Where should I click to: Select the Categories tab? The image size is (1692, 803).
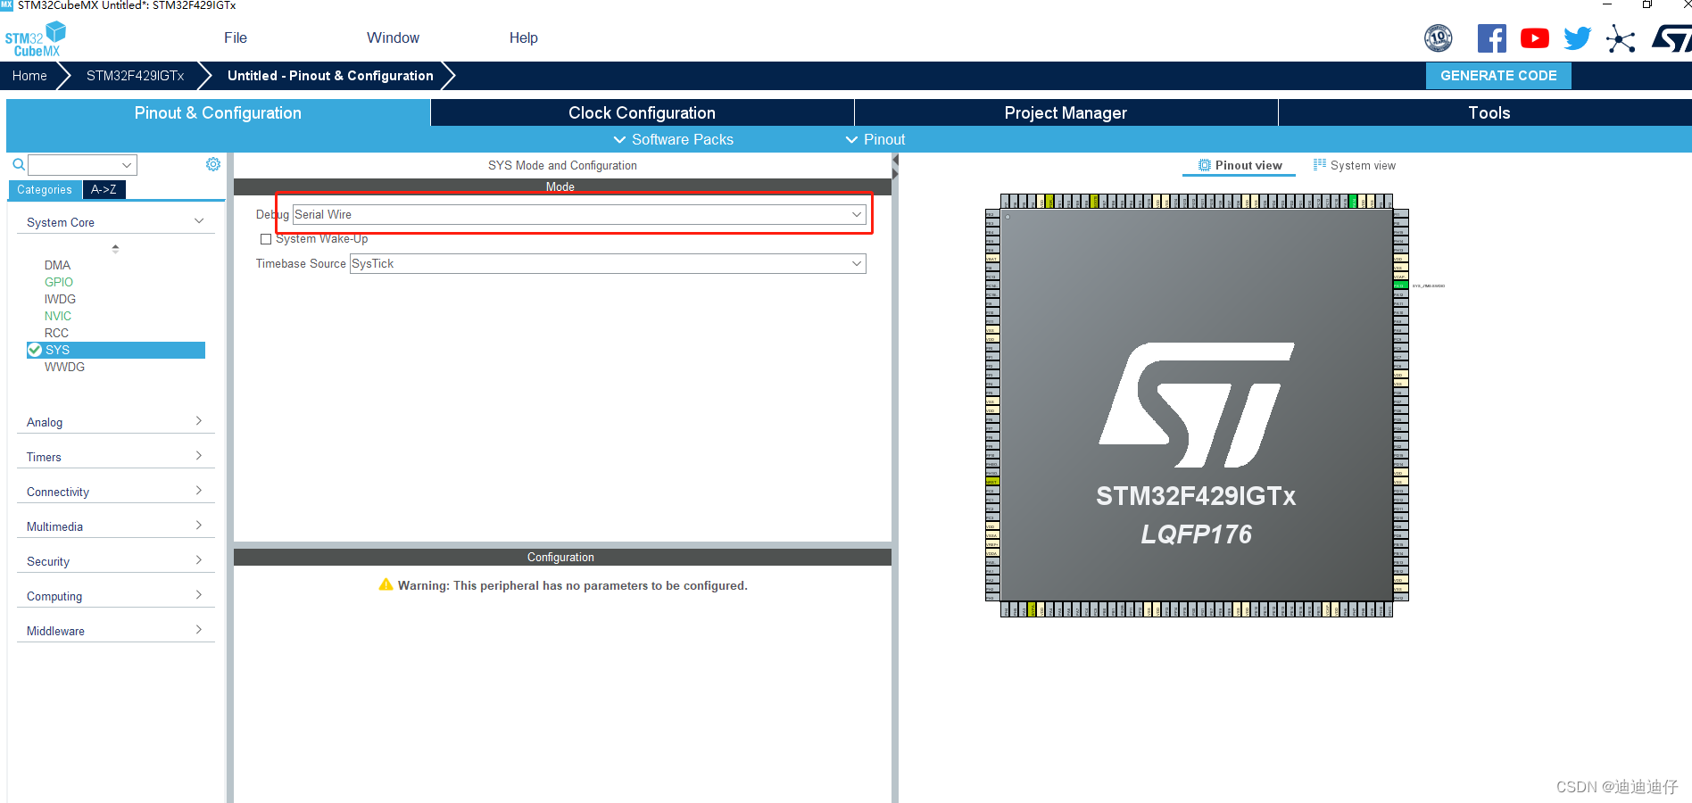[x=45, y=189]
